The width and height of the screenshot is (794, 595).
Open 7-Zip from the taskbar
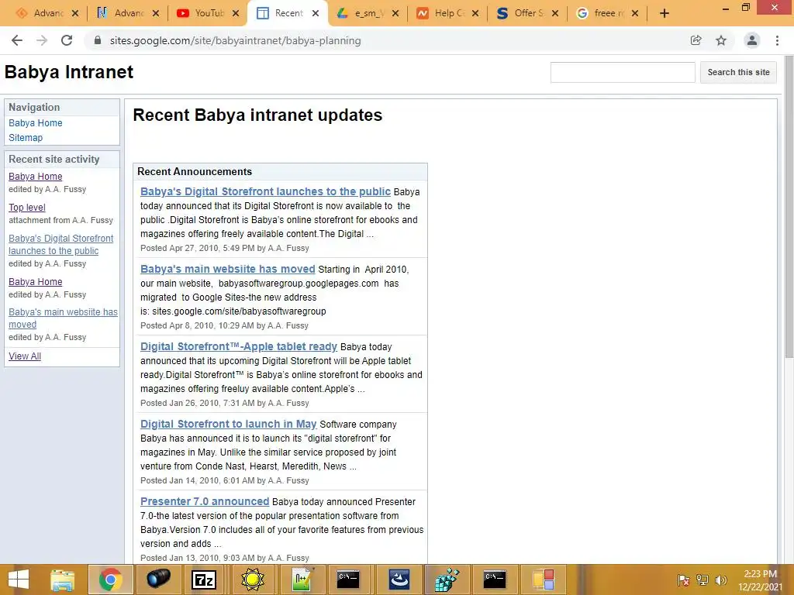pyautogui.click(x=204, y=580)
